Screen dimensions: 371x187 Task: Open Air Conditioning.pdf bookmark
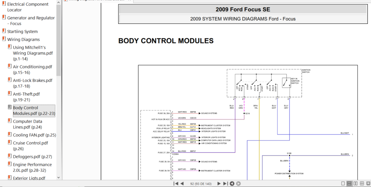pyautogui.click(x=32, y=70)
